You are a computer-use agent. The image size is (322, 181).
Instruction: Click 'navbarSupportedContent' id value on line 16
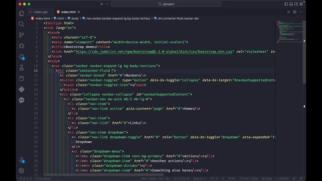click(166, 95)
